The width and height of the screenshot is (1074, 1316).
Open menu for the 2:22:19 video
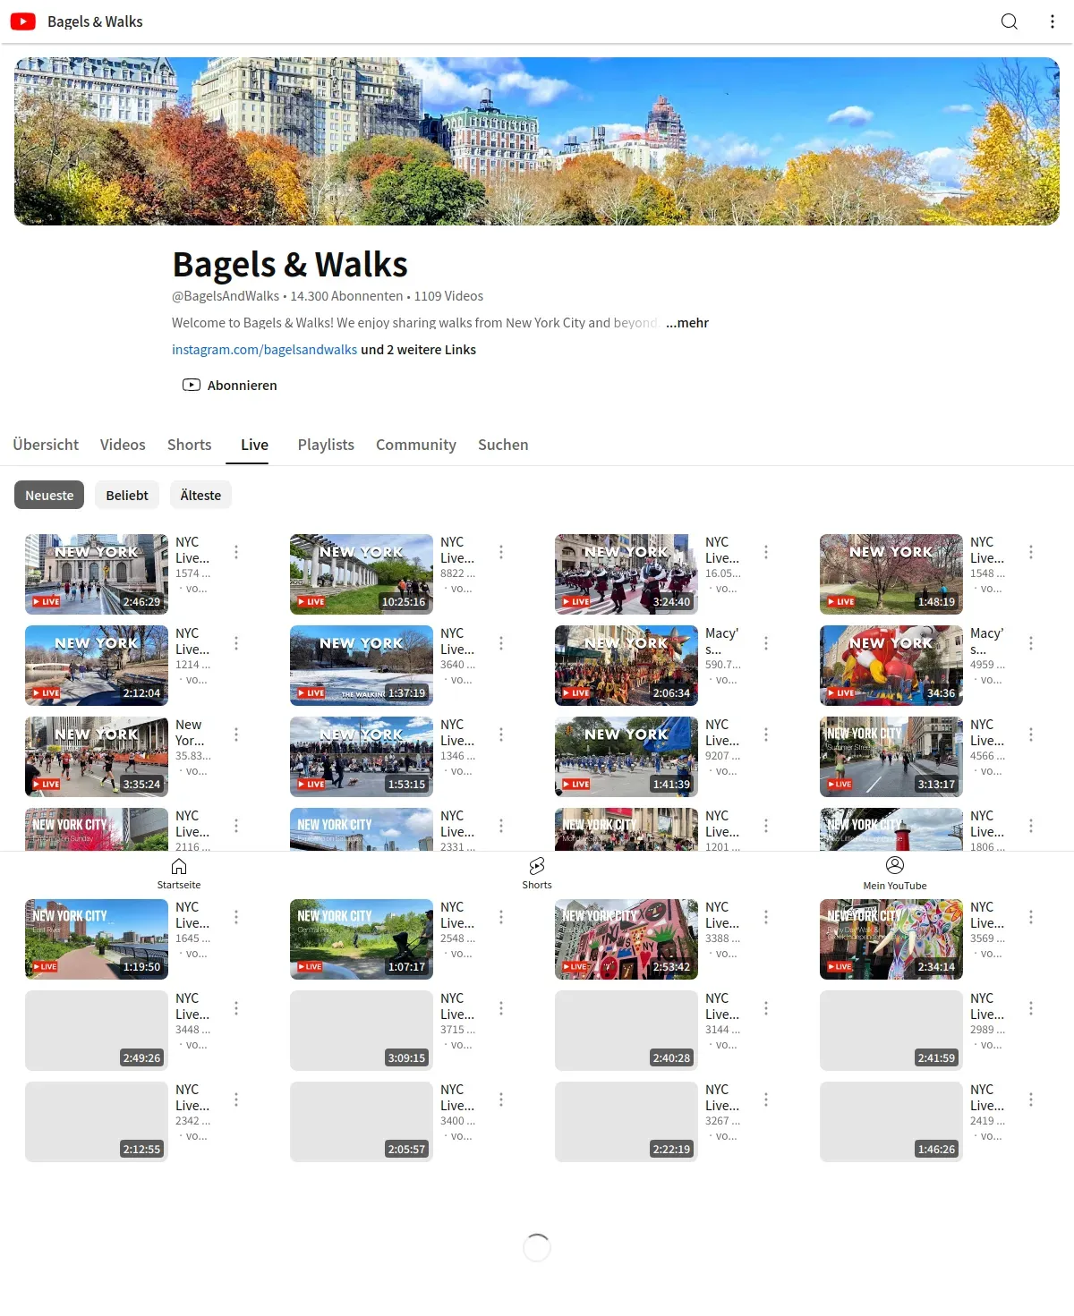tap(766, 1099)
